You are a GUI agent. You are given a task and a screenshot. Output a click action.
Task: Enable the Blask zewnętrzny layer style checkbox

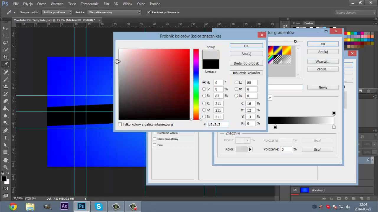point(154,139)
